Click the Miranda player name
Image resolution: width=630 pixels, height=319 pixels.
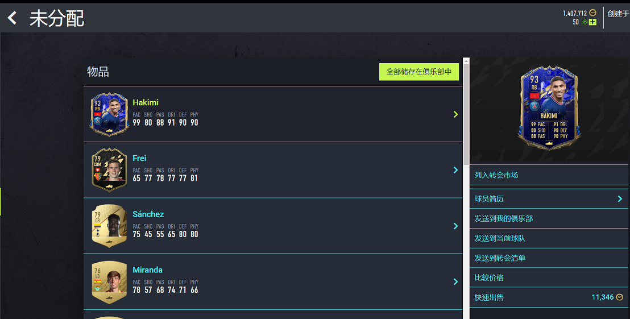coord(147,270)
